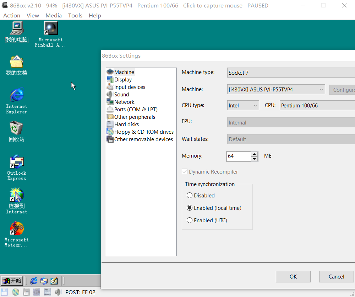Open the View menu
355x297 pixels.
click(x=33, y=15)
